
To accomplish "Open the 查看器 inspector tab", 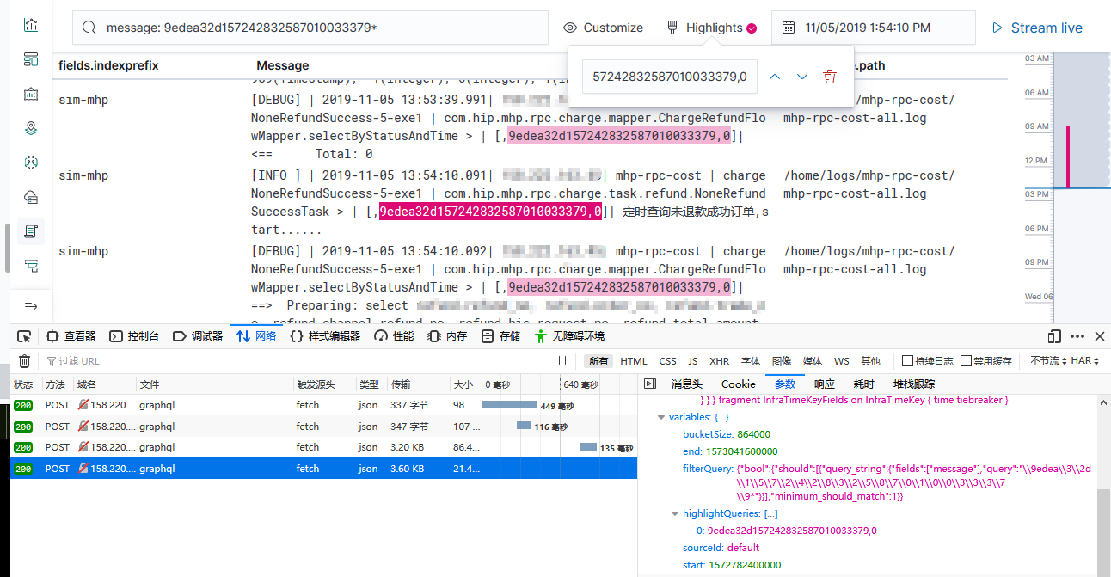I will tap(71, 336).
